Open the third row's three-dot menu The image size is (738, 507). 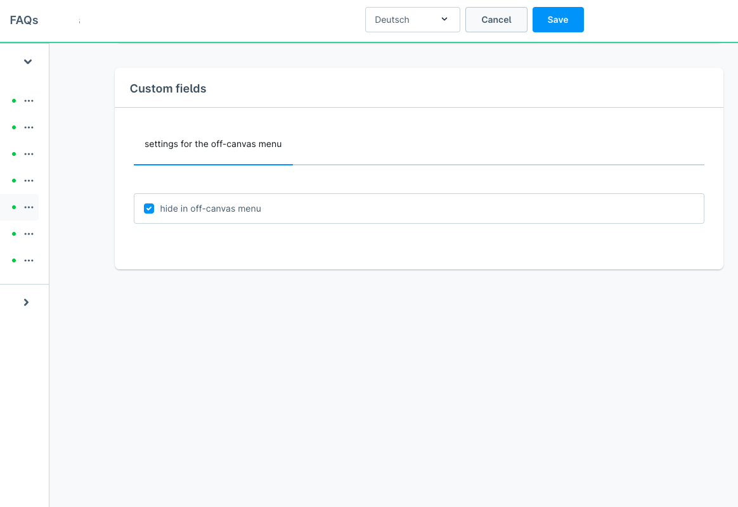coord(29,154)
